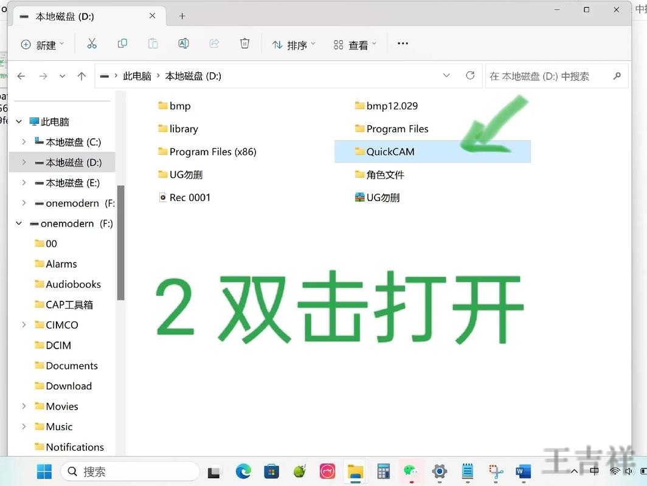Open Microsoft Edge from the taskbar
The height and width of the screenshot is (486, 647).
tap(243, 471)
